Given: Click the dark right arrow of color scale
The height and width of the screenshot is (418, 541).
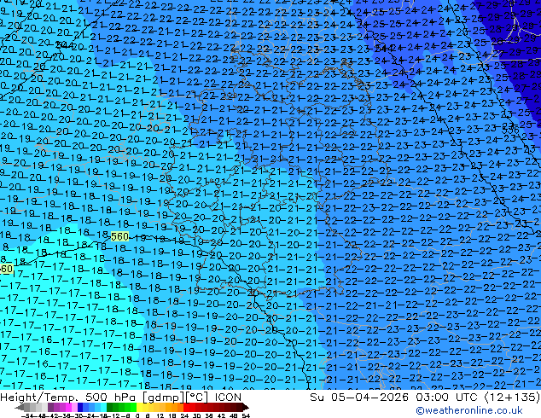Looking at the screenshot, I should 246,407.
